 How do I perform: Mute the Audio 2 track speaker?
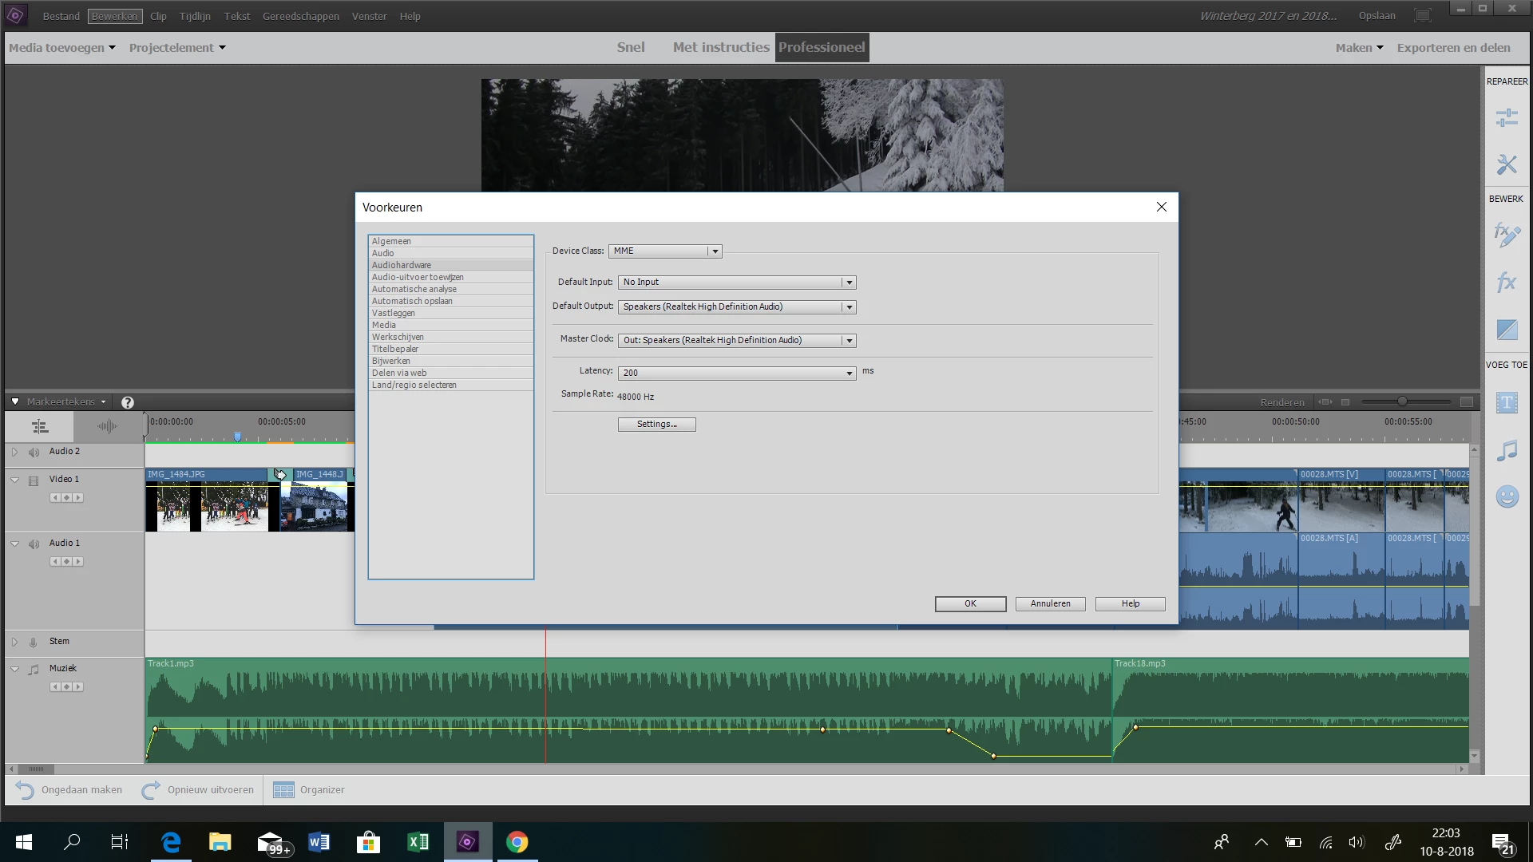[34, 453]
